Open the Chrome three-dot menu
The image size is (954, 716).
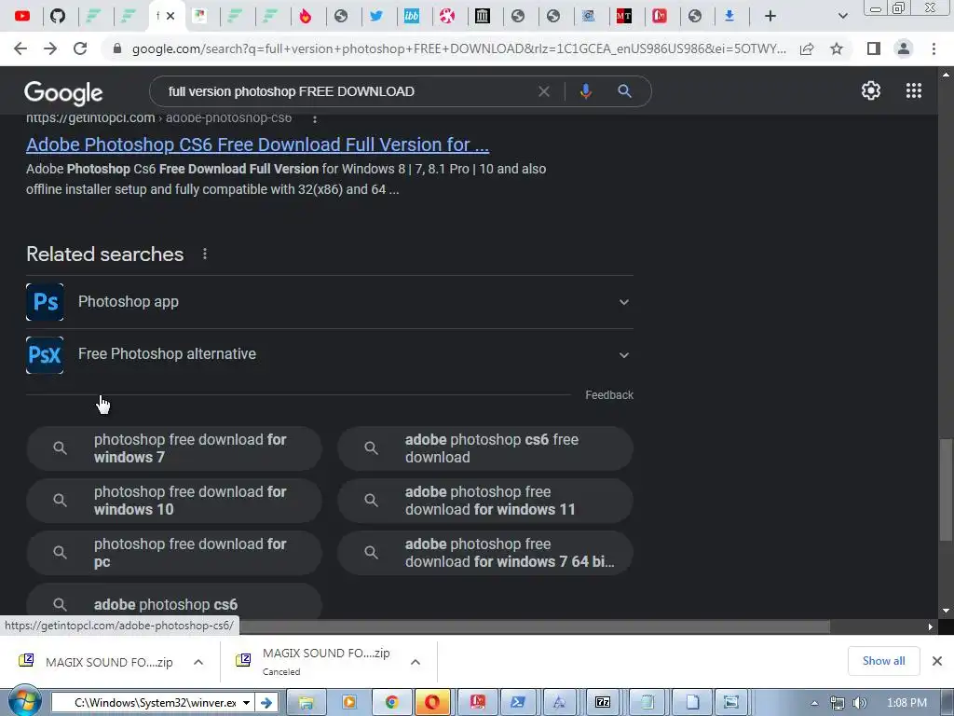click(x=934, y=48)
